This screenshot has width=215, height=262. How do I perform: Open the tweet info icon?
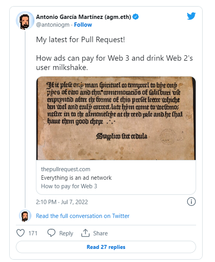pyautogui.click(x=191, y=202)
